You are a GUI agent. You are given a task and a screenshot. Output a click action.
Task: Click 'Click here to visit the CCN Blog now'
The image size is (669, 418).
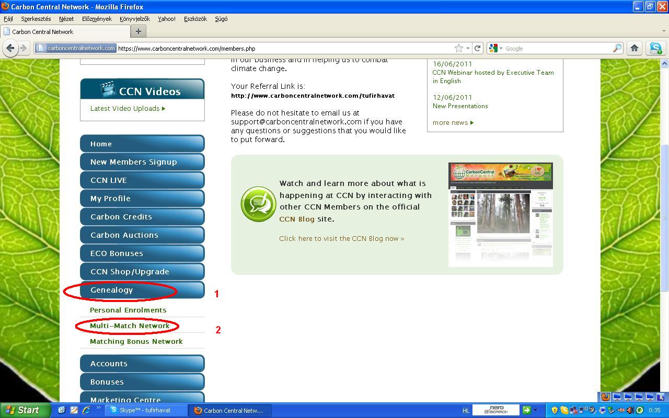341,238
